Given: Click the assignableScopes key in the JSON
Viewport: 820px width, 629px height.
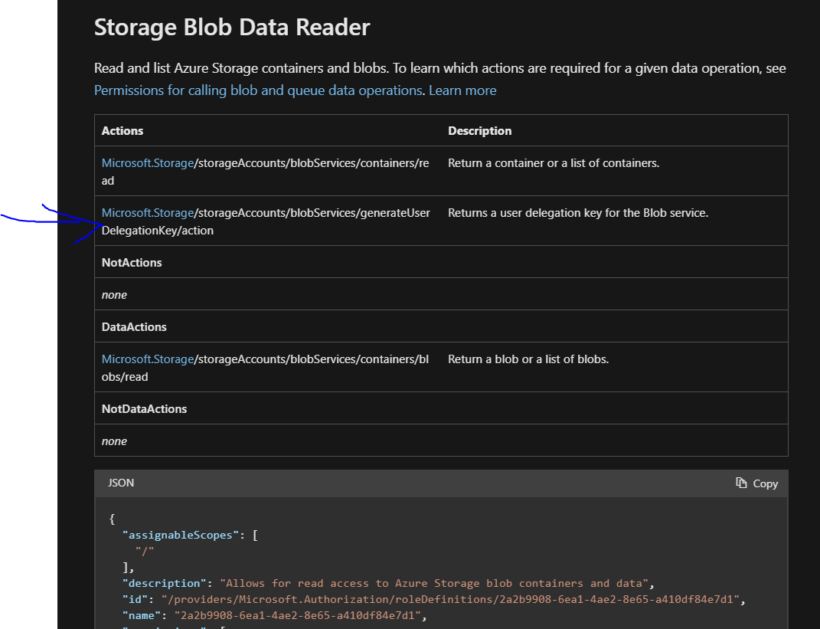Looking at the screenshot, I should (180, 535).
